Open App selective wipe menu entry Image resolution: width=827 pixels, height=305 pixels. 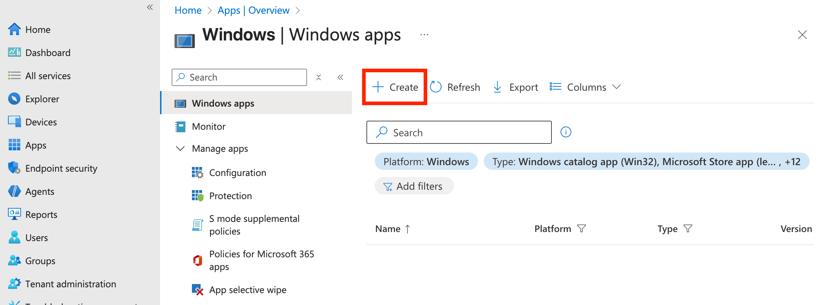tap(248, 290)
